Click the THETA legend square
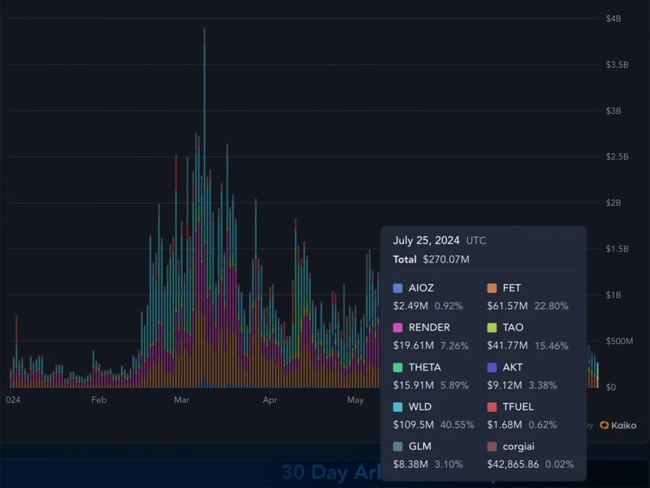This screenshot has height=488, width=650. [x=398, y=367]
